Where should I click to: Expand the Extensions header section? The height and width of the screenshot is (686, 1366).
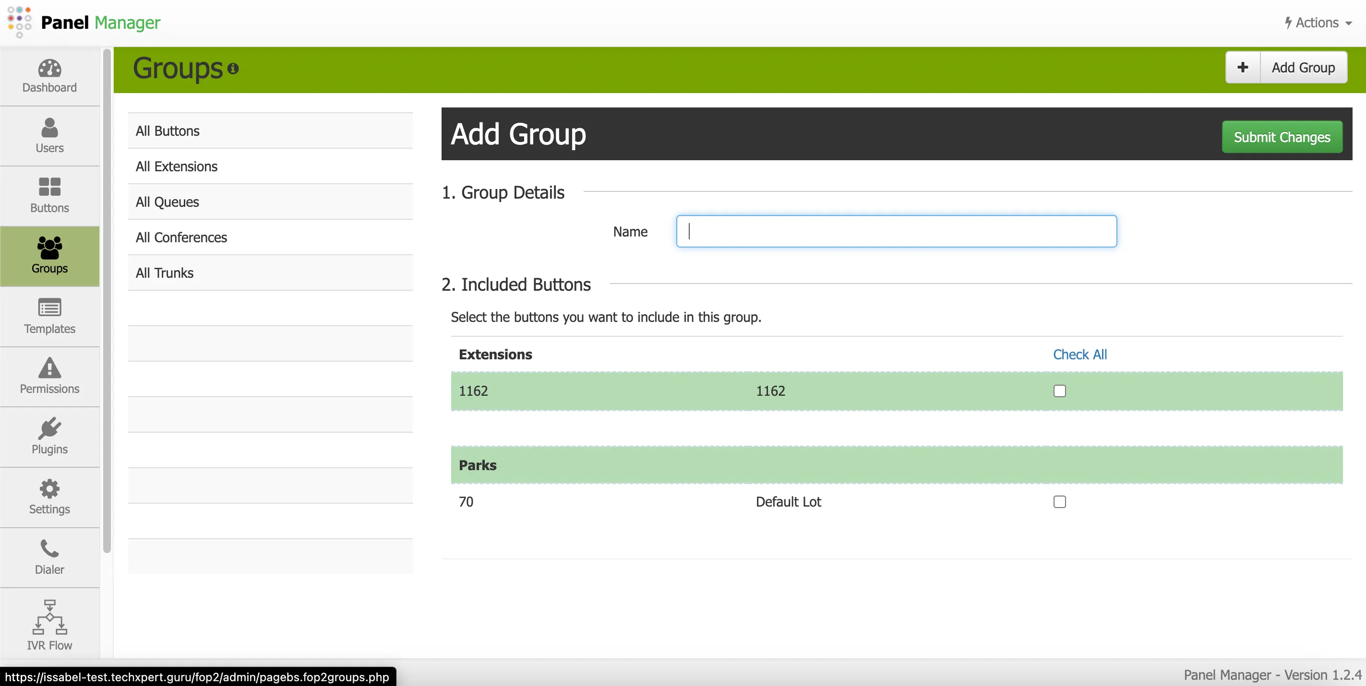pyautogui.click(x=495, y=354)
